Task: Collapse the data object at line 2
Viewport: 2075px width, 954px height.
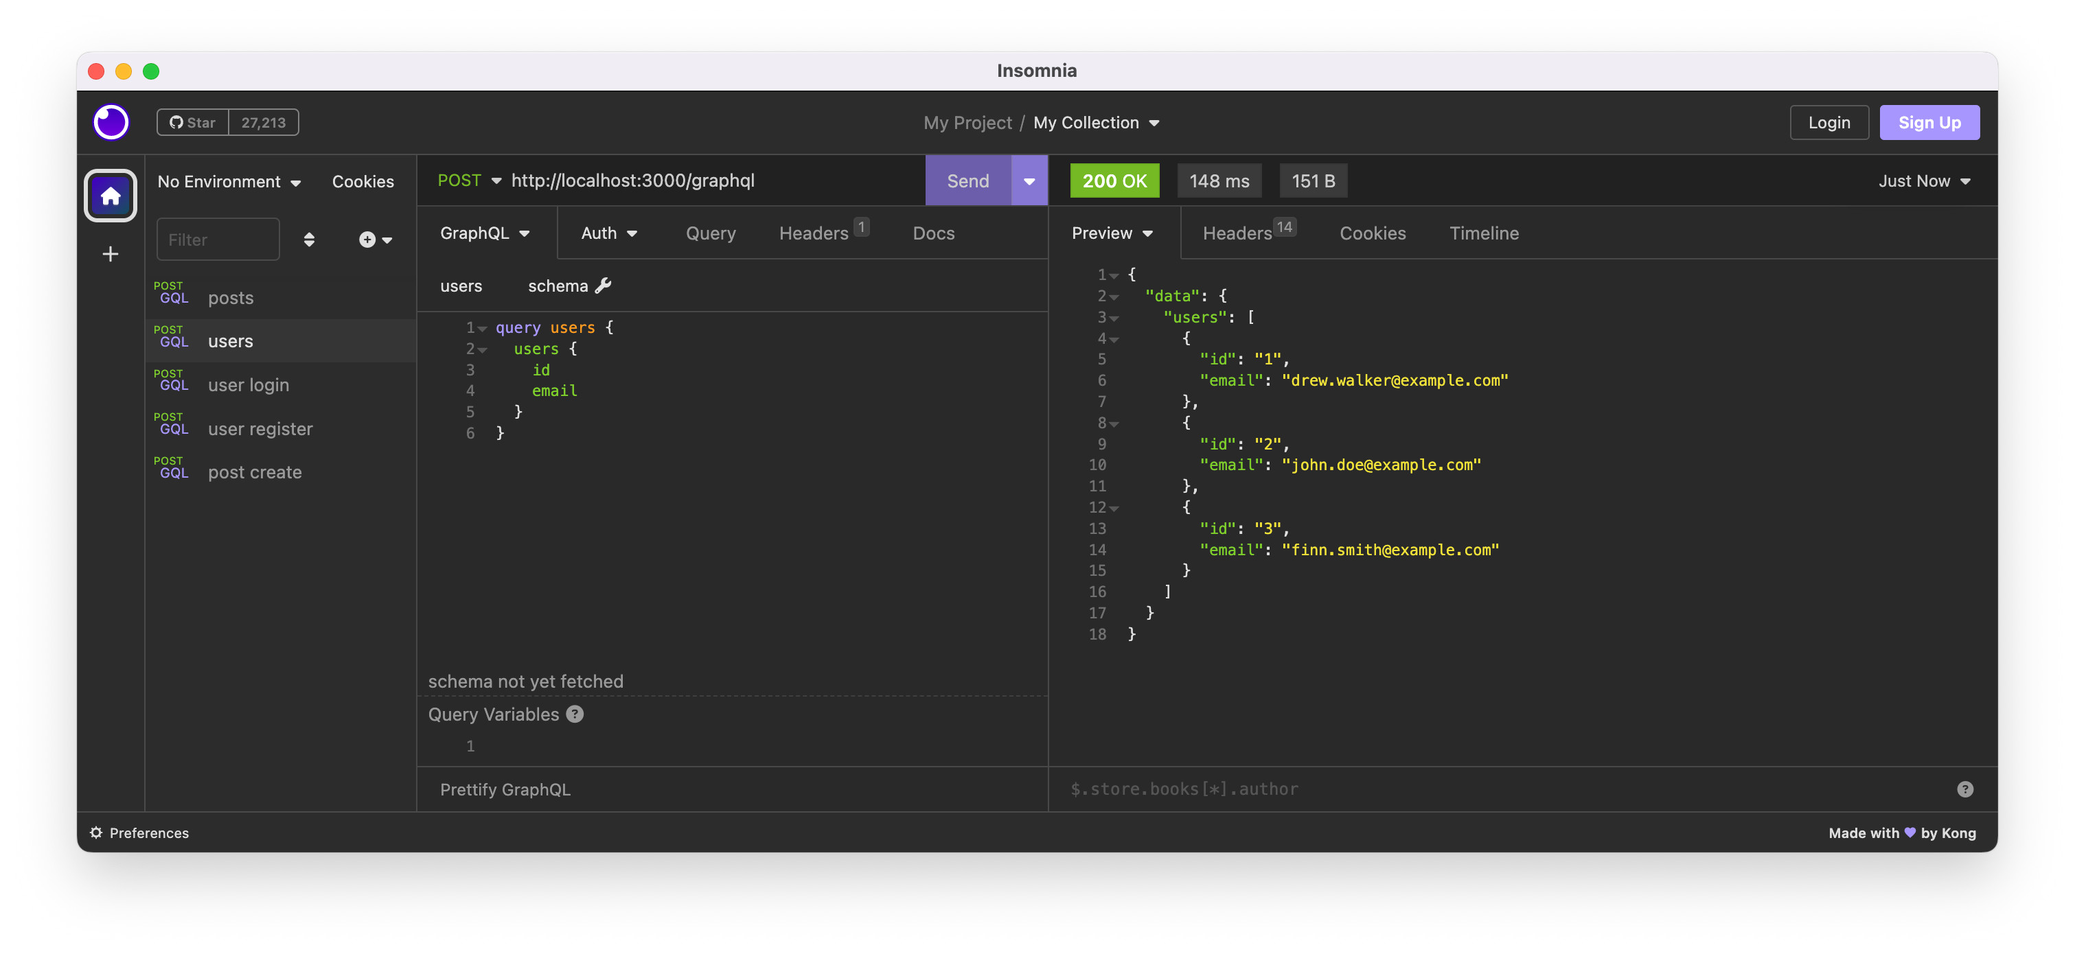Action: click(x=1114, y=297)
